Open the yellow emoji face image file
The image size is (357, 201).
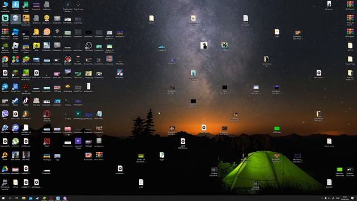click(47, 18)
